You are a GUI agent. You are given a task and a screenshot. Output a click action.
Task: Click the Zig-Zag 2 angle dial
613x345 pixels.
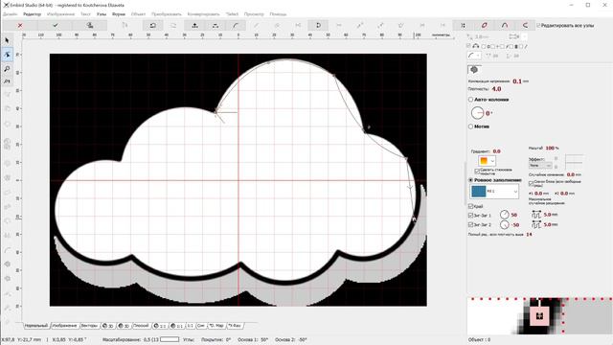(x=505, y=225)
